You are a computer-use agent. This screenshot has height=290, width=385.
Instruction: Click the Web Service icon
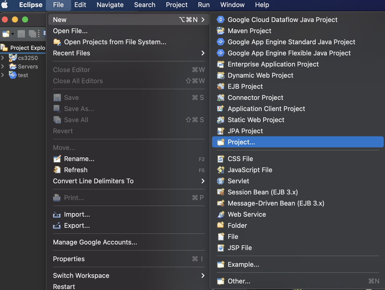[x=221, y=214]
